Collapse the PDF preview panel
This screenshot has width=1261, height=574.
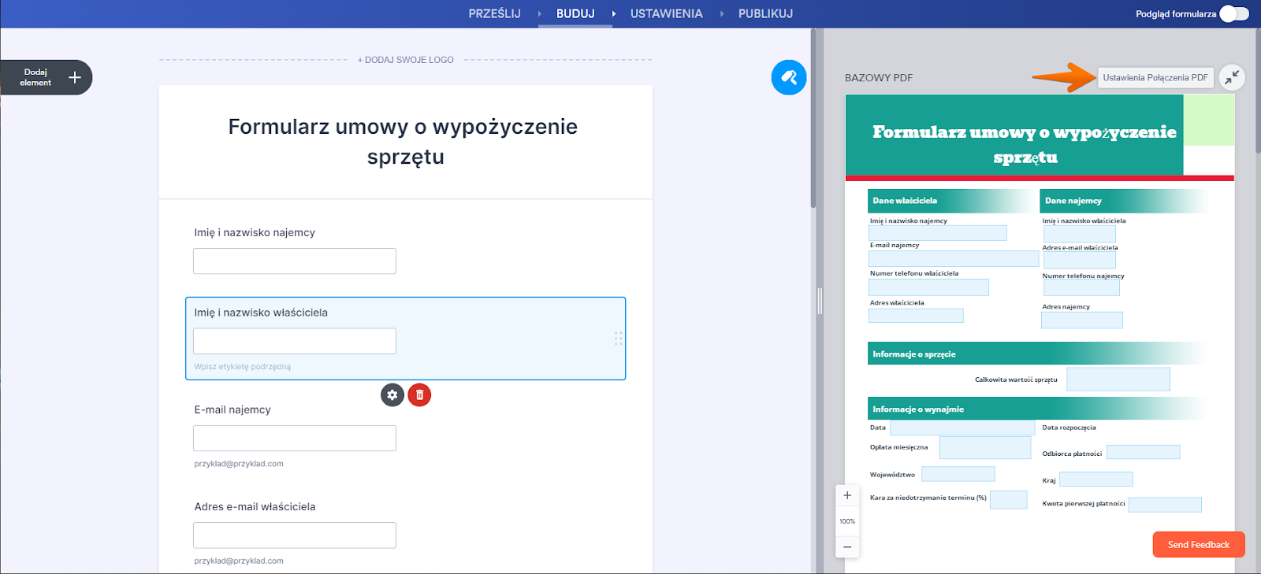pyautogui.click(x=1232, y=77)
